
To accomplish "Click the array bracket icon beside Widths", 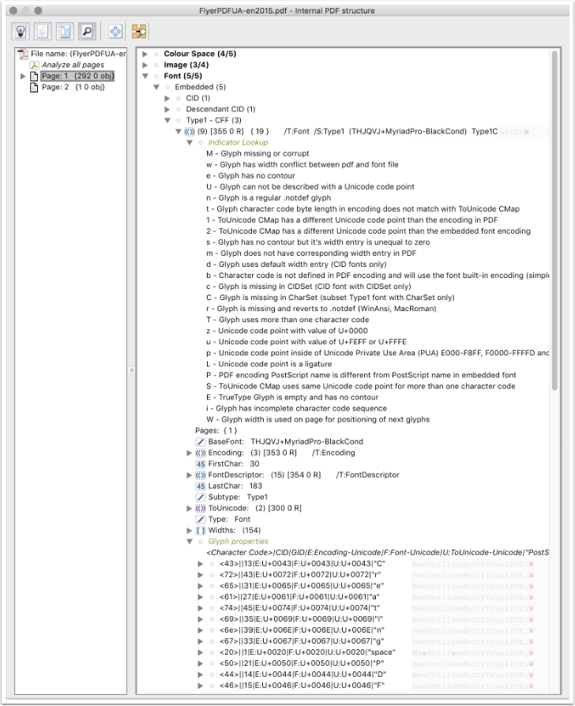I will [201, 531].
